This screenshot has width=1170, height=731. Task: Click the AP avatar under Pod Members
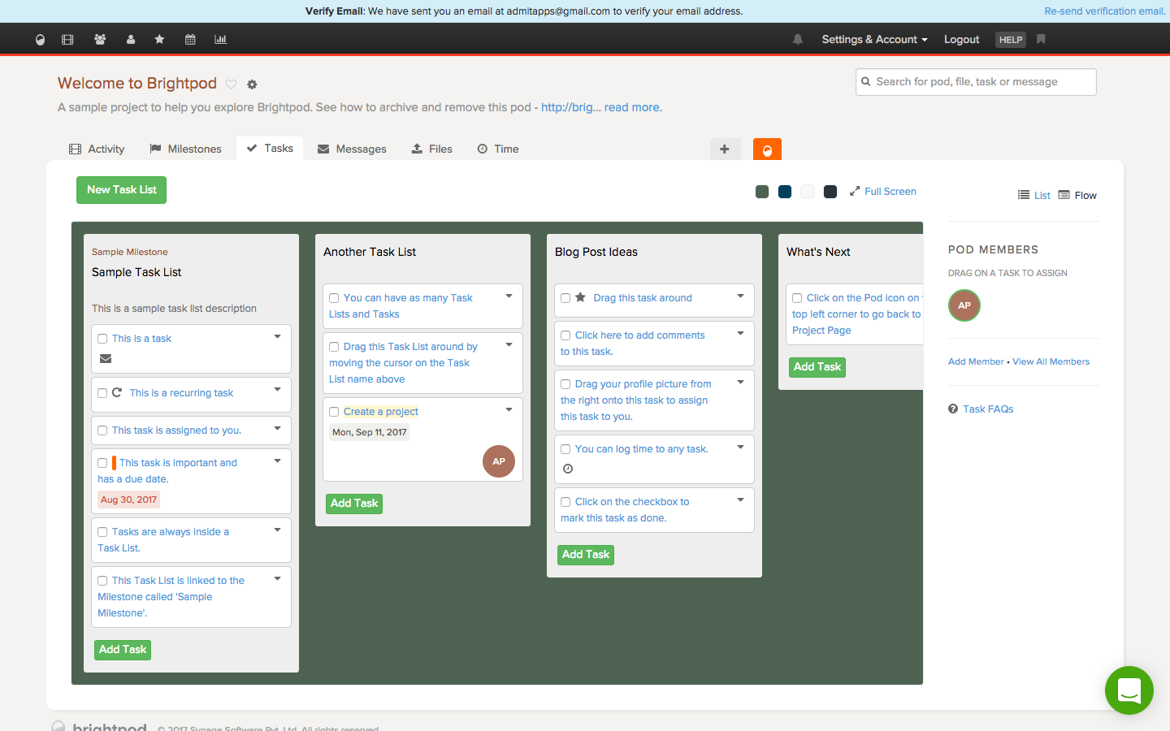coord(964,305)
